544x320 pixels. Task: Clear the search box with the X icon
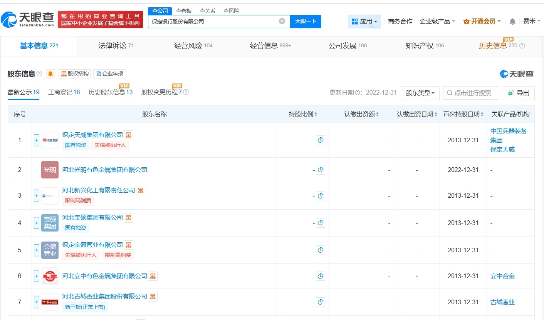282,22
